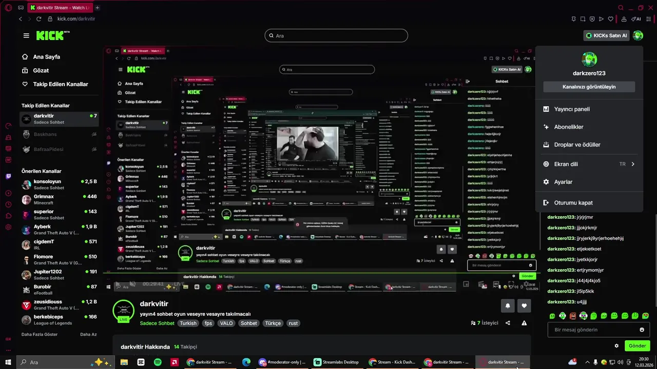
Task: Expand the Ekran dili language submenu
Action: click(589, 164)
